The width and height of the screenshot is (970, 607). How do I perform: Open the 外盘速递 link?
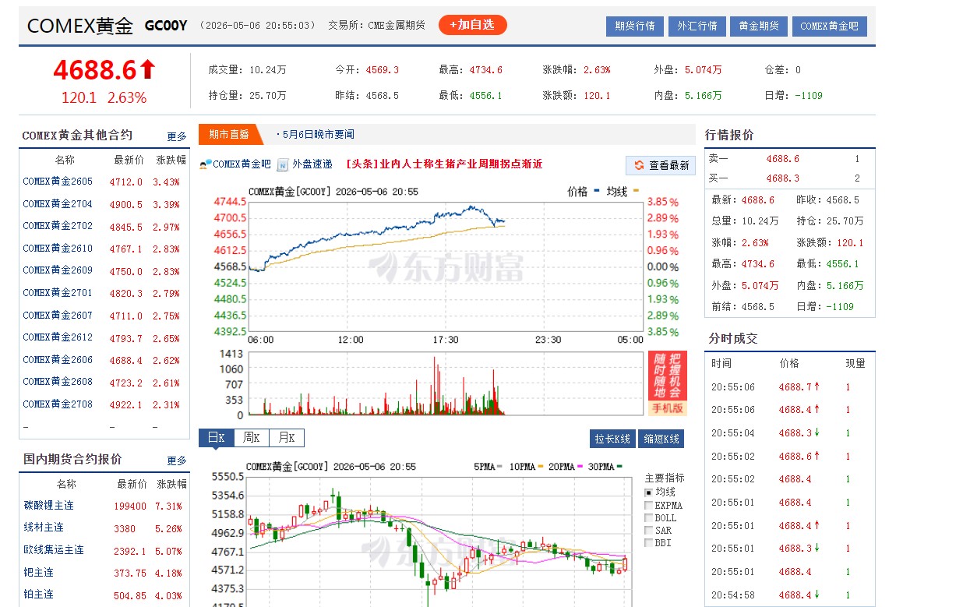tap(312, 164)
